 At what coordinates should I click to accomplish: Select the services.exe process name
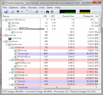click(x=17, y=44)
